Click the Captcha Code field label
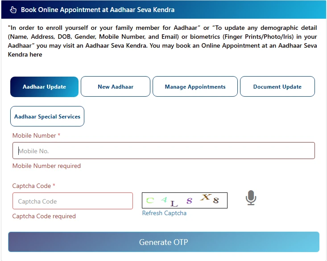The image size is (327, 261). (x=32, y=186)
